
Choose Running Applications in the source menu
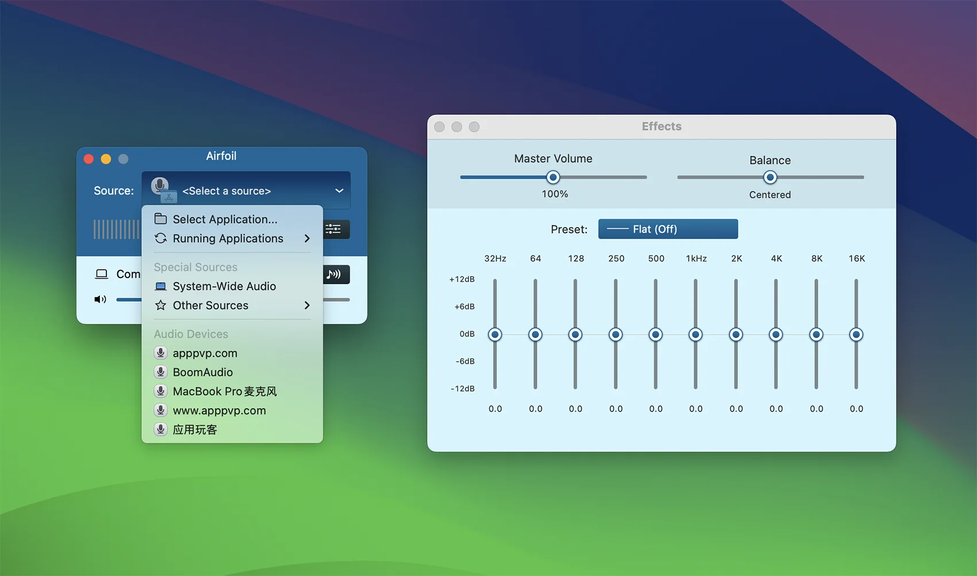(232, 239)
